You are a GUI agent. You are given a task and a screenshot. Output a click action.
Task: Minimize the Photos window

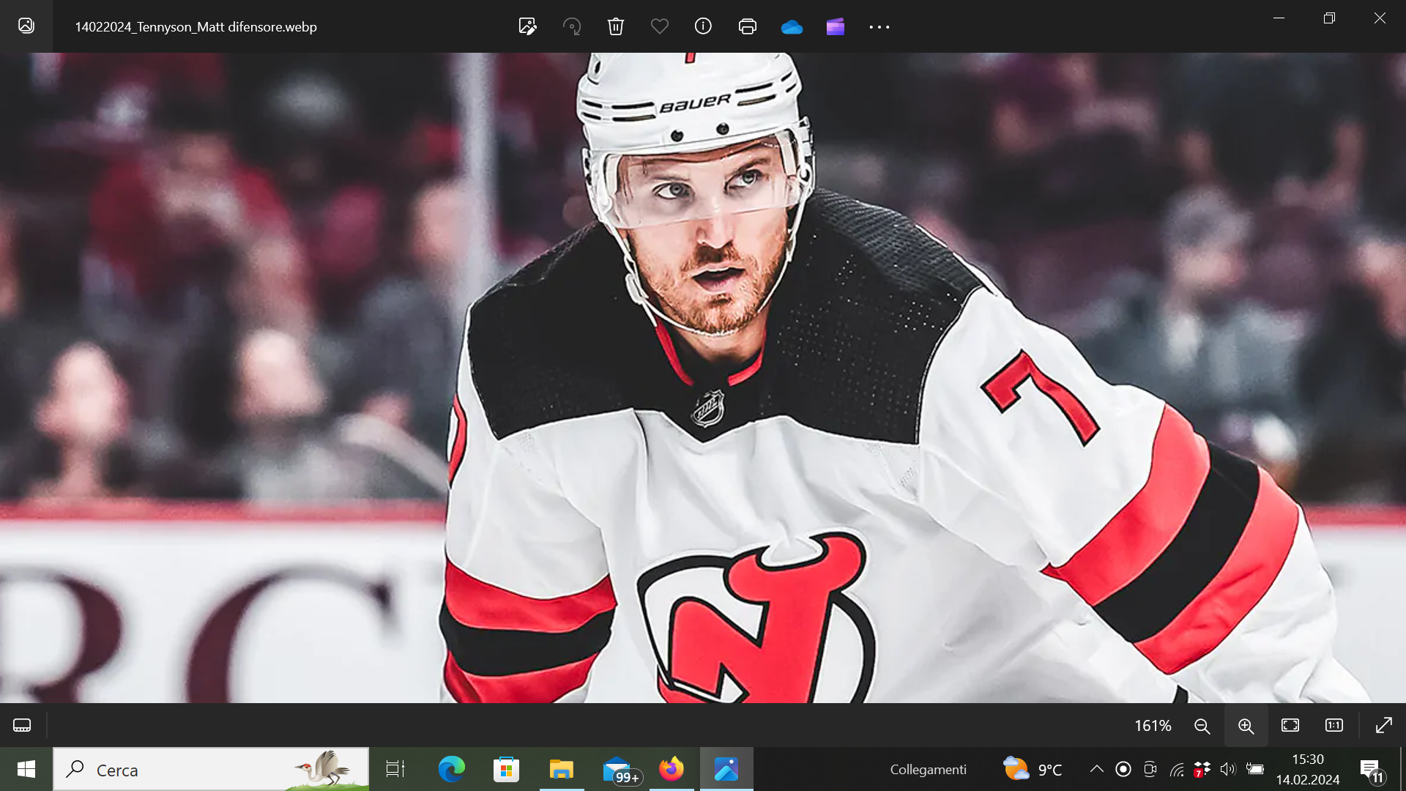pos(1279,18)
